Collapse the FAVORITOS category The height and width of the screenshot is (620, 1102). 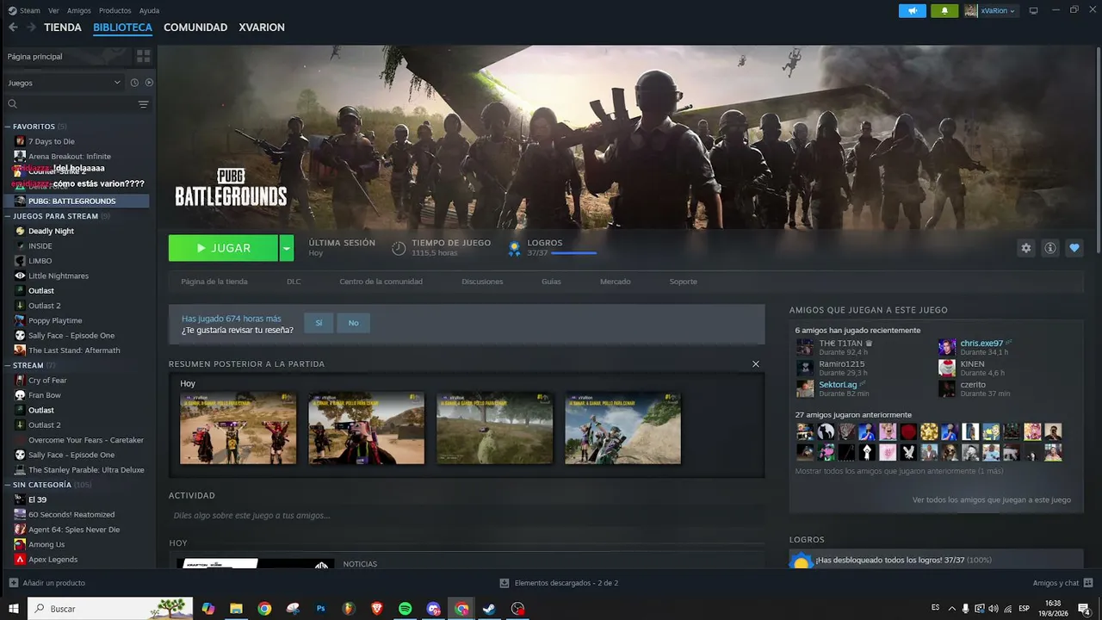(8, 127)
